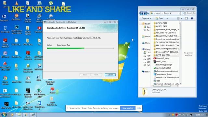This screenshot has height=117, width=208.
Task: Select the QPST_2.7.460 folder
Action: tap(160, 26)
